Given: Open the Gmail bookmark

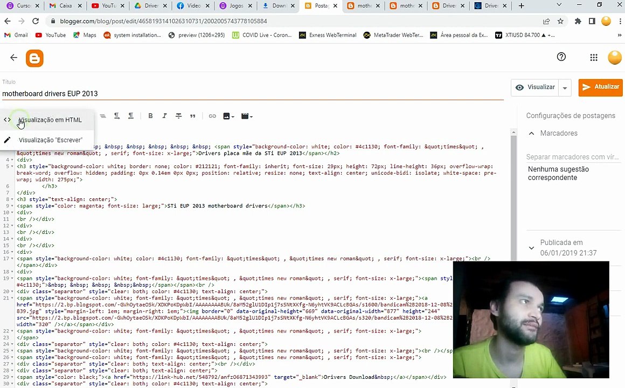Looking at the screenshot, I should (16, 35).
